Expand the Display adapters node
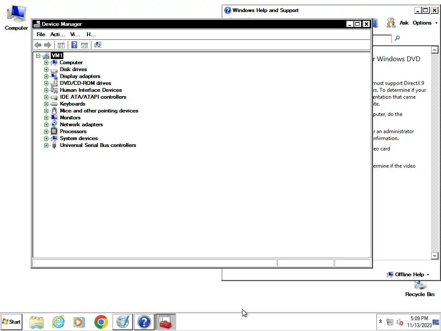Screen dimensions: 441x331 (46, 76)
